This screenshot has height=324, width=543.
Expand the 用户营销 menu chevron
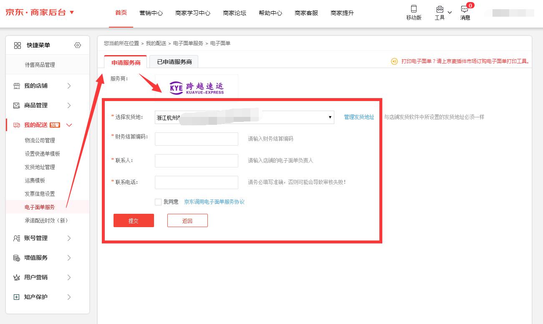(69, 277)
